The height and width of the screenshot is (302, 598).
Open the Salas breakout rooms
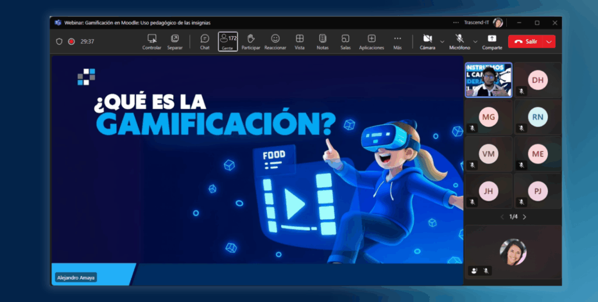(x=345, y=41)
